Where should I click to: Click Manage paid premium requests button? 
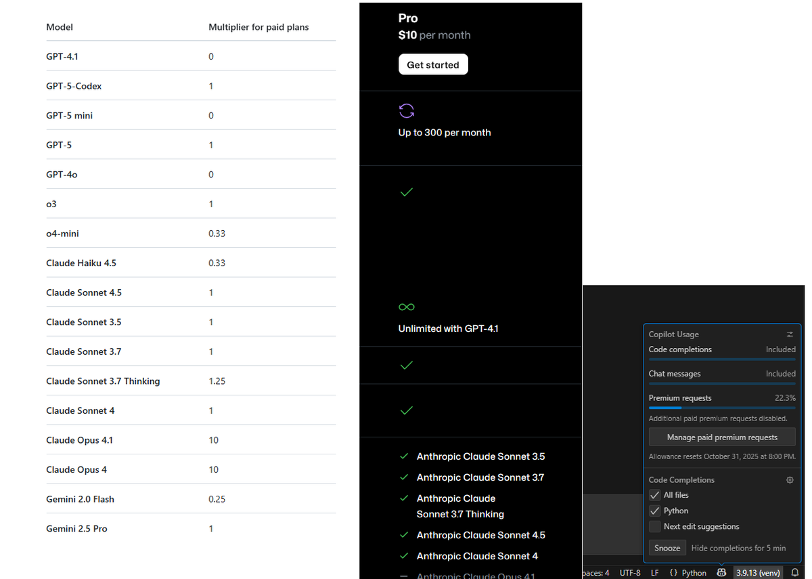pos(722,437)
